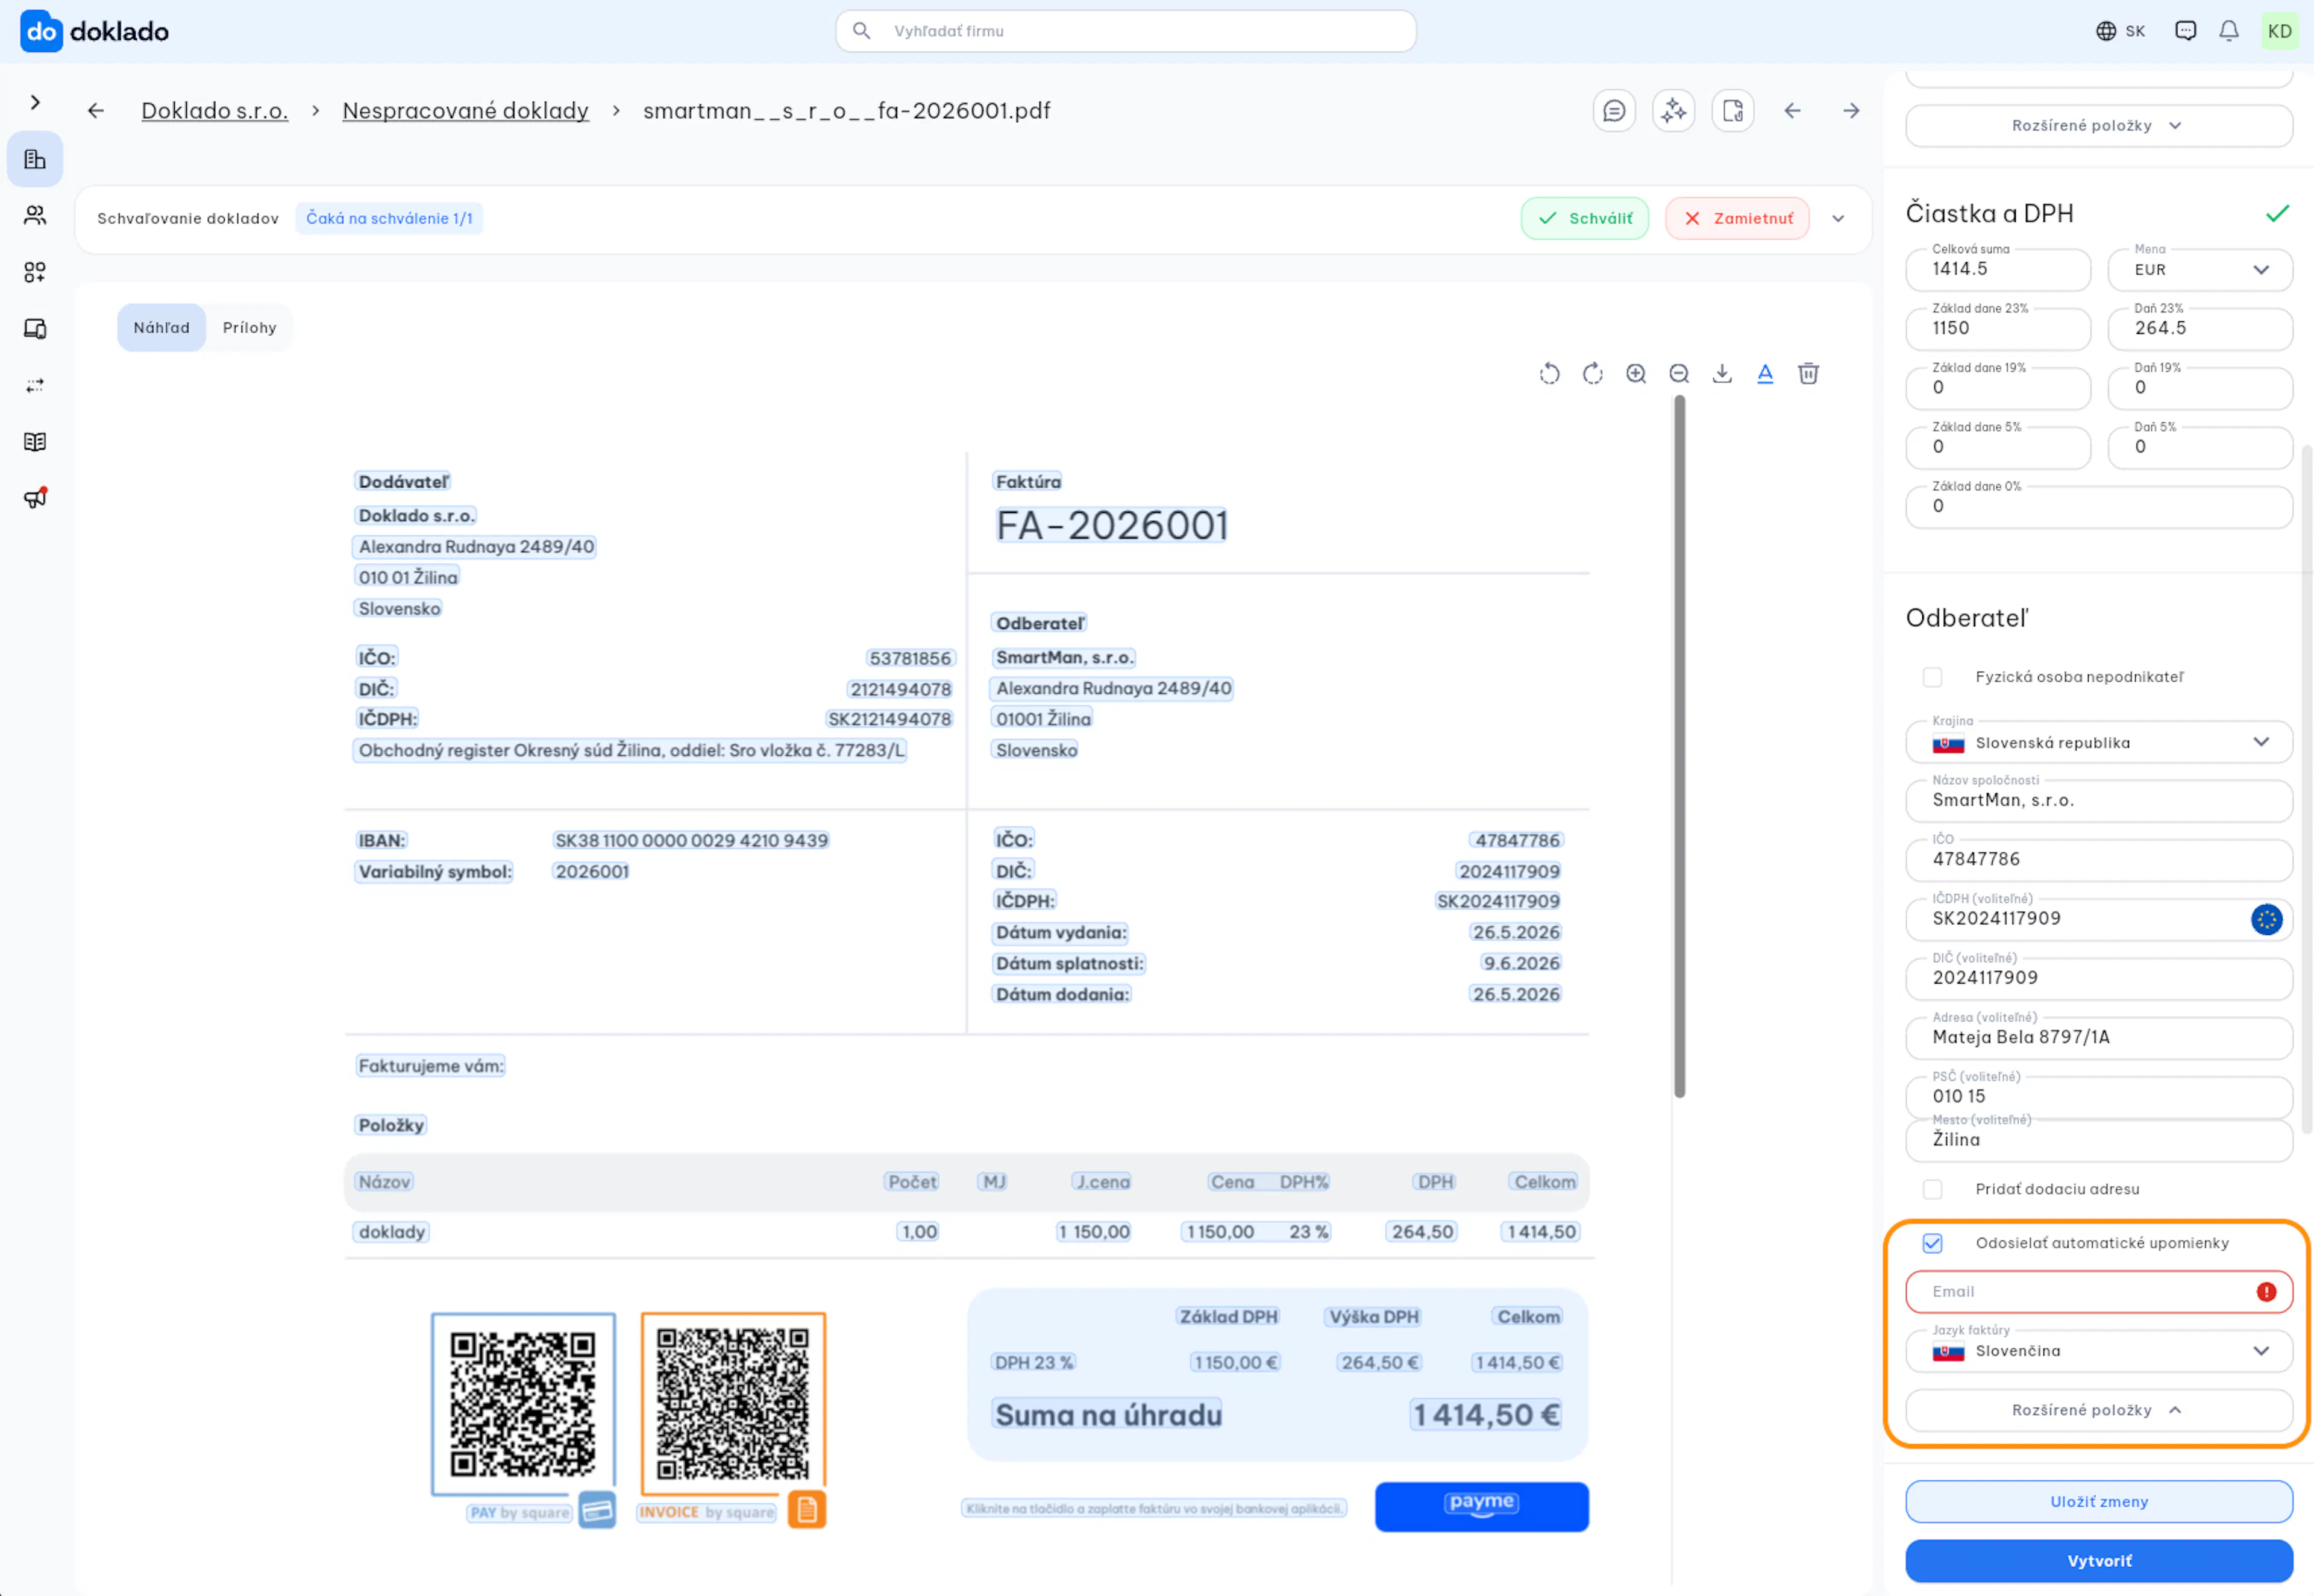Click the payme button in invoice
This screenshot has height=1596, width=2314.
(1482, 1507)
